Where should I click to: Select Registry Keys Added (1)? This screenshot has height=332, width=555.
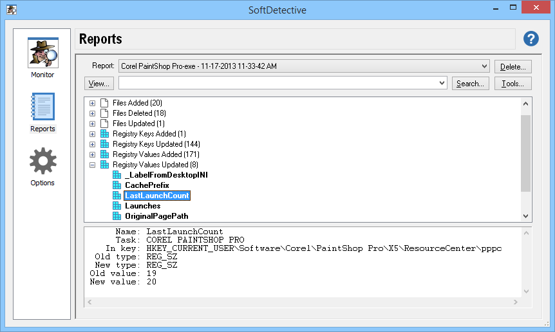(x=149, y=134)
